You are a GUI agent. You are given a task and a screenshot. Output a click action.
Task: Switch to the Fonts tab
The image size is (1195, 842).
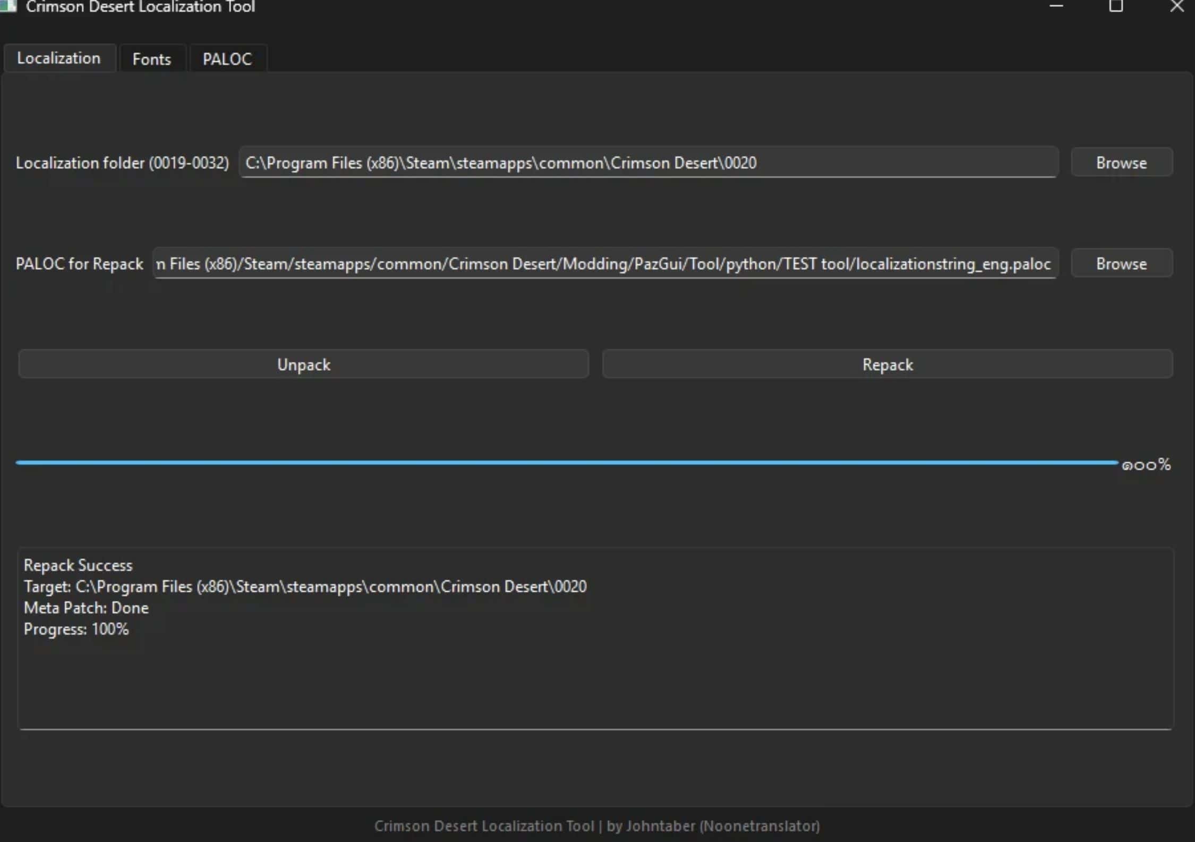pos(152,58)
